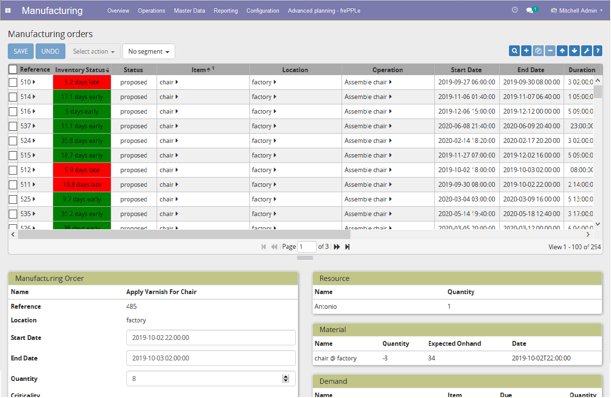Open the Select action dropdown
This screenshot has width=611, height=398.
point(93,51)
